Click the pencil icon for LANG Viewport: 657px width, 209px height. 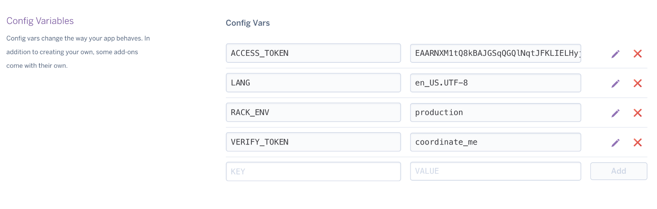pos(615,83)
